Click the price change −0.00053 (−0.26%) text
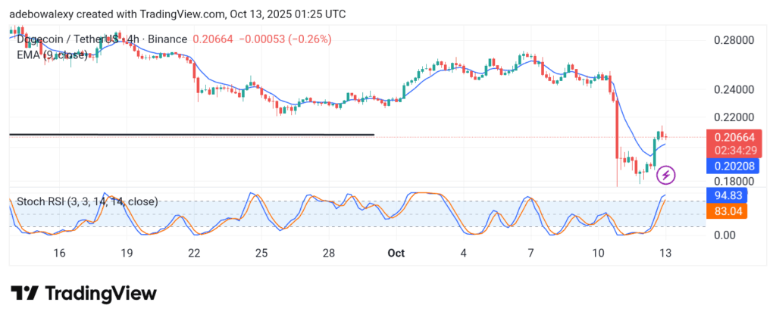This screenshot has width=776, height=321. click(x=285, y=39)
